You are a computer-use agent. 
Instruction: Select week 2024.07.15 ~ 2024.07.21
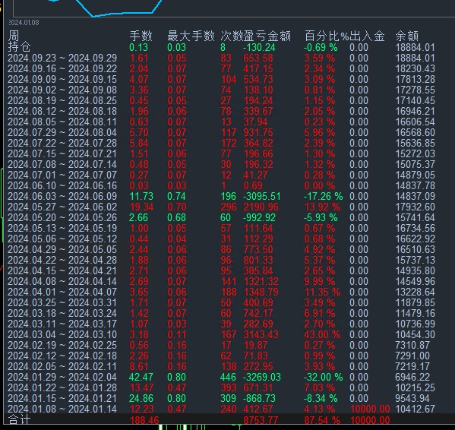62,153
